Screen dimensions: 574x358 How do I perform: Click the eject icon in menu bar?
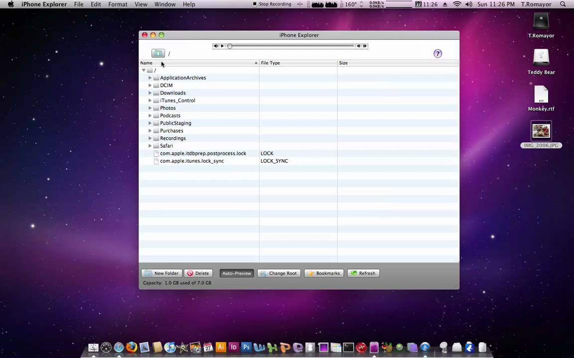point(445,4)
